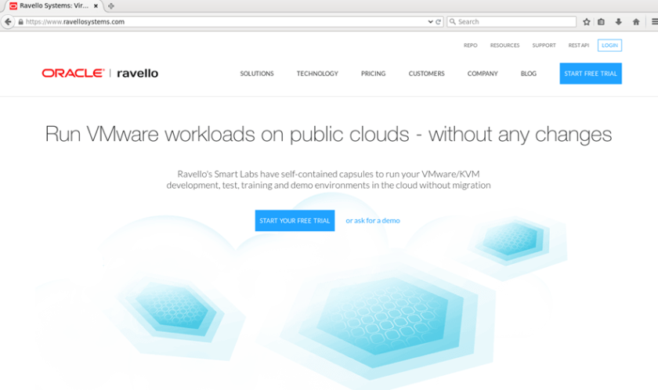
Task: Go to the Pricing page
Action: point(373,74)
